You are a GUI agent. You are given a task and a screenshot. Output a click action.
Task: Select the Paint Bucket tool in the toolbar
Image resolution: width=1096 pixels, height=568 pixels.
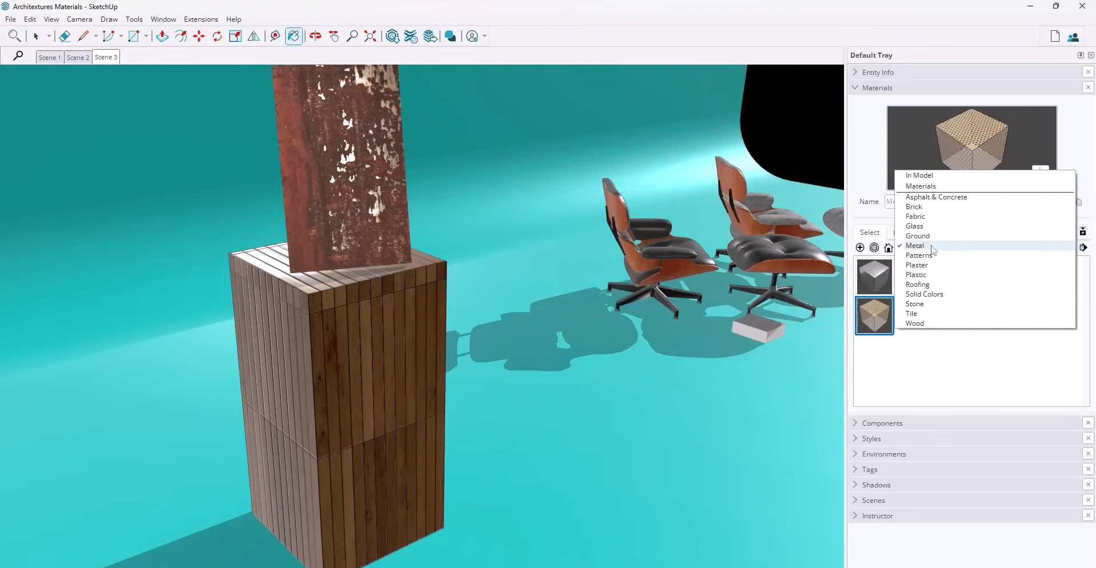pyautogui.click(x=293, y=36)
